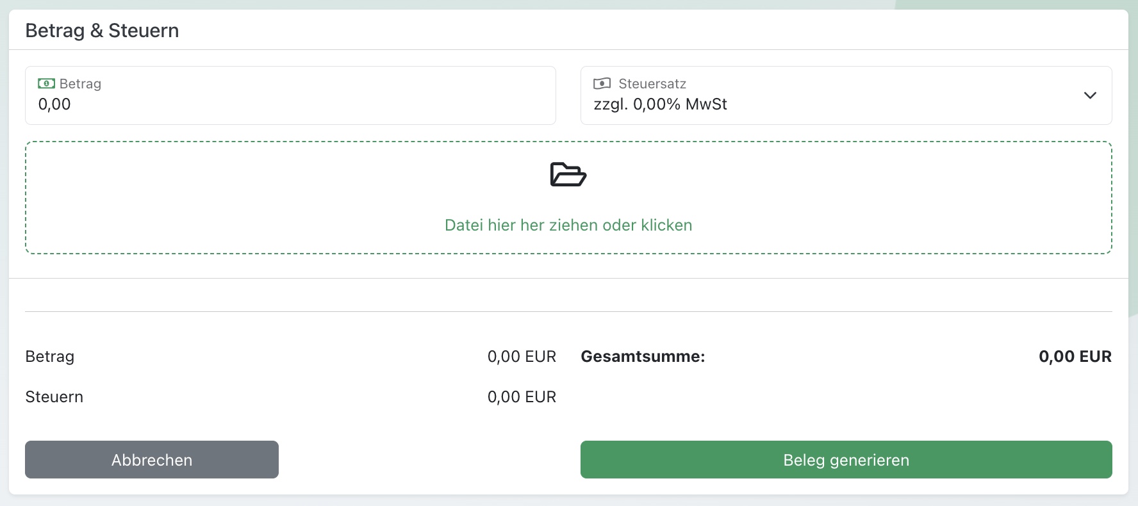Expand the Steuersatz chevron arrow
Viewport: 1138px width, 506px height.
pyautogui.click(x=1090, y=95)
